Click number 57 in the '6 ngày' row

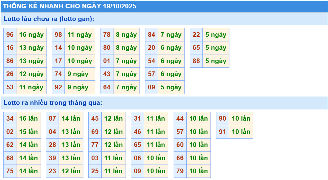(152, 74)
